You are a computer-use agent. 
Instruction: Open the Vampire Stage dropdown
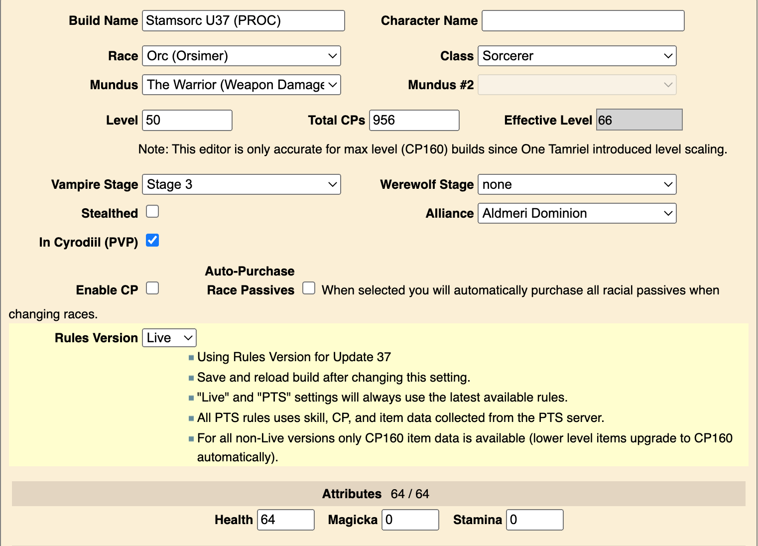[x=242, y=184]
